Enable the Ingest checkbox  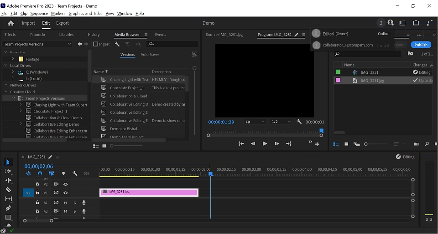(x=96, y=44)
